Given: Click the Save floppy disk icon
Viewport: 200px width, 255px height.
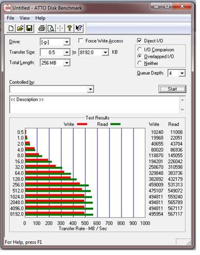Looking at the screenshot, I should point(29,28).
